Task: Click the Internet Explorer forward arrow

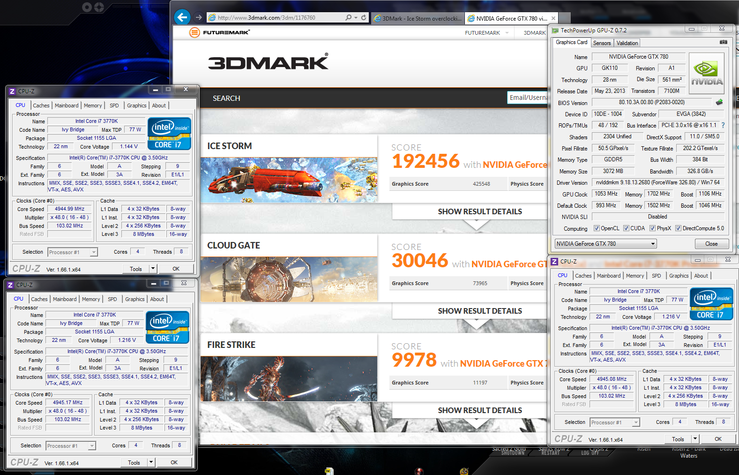Action: tap(199, 17)
